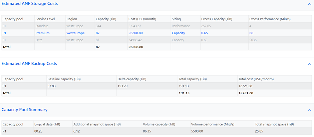Click the Storage Costs Total row label
Screen dimensions: 314x137
click(6, 47)
